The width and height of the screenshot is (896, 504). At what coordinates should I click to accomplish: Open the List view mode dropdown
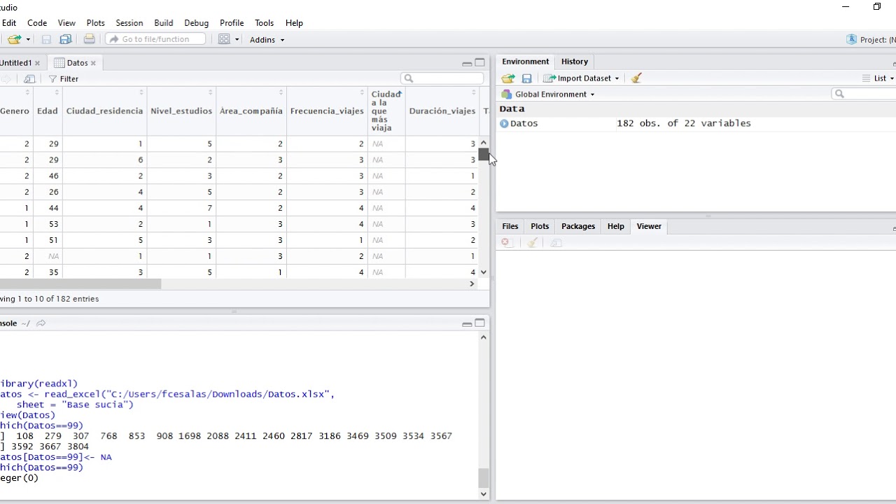[x=878, y=78]
